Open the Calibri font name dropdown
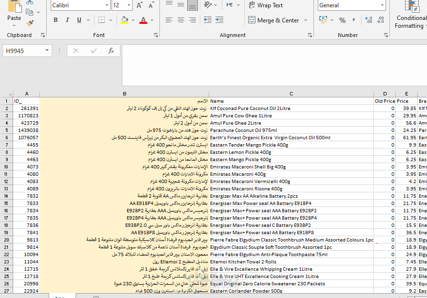Image resolution: width=427 pixels, height=298 pixels. tap(107, 5)
